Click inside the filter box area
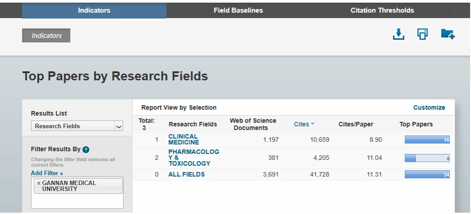The height and width of the screenshot is (214, 471). click(77, 201)
